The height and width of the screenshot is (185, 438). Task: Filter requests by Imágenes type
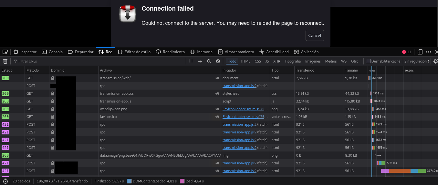[313, 61]
